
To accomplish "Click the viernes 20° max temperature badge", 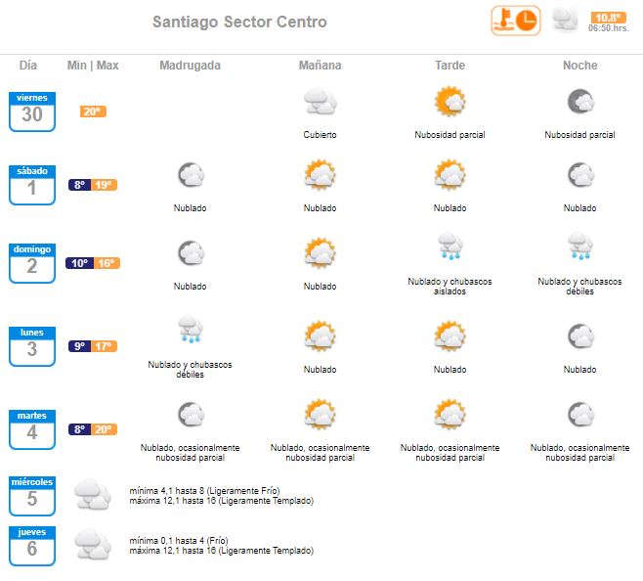I will click(x=93, y=112).
